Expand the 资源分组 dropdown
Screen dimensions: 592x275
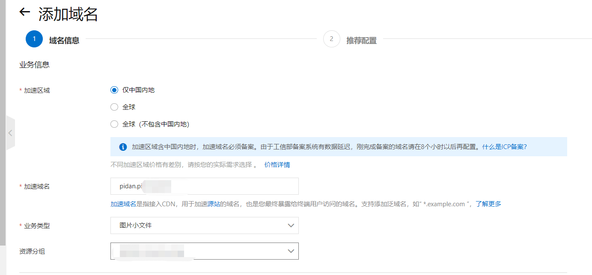click(x=204, y=251)
